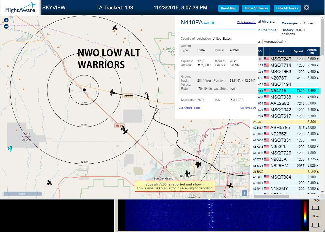Screen dimensions: 325x232
Task: Select the N7266Z ident
Action: (278, 134)
